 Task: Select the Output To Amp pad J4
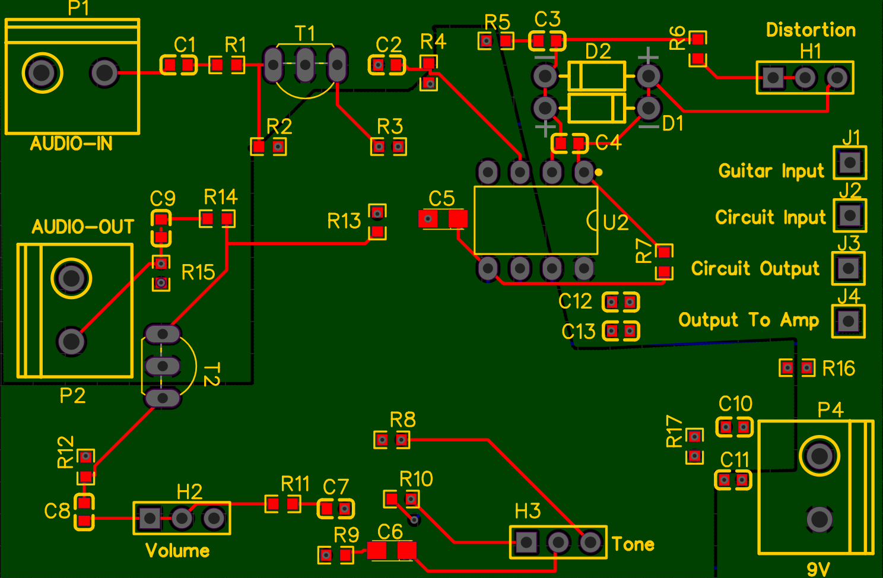click(849, 321)
